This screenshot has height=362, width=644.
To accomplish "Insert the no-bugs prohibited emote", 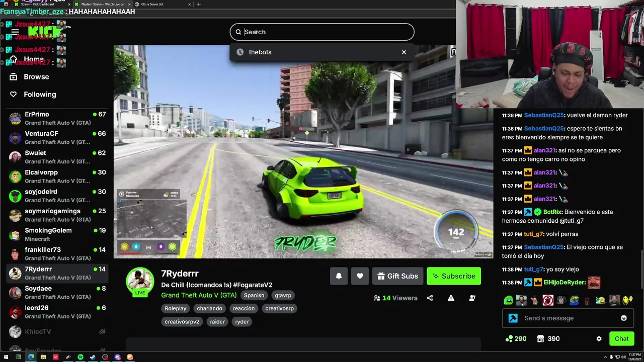I will point(547,301).
